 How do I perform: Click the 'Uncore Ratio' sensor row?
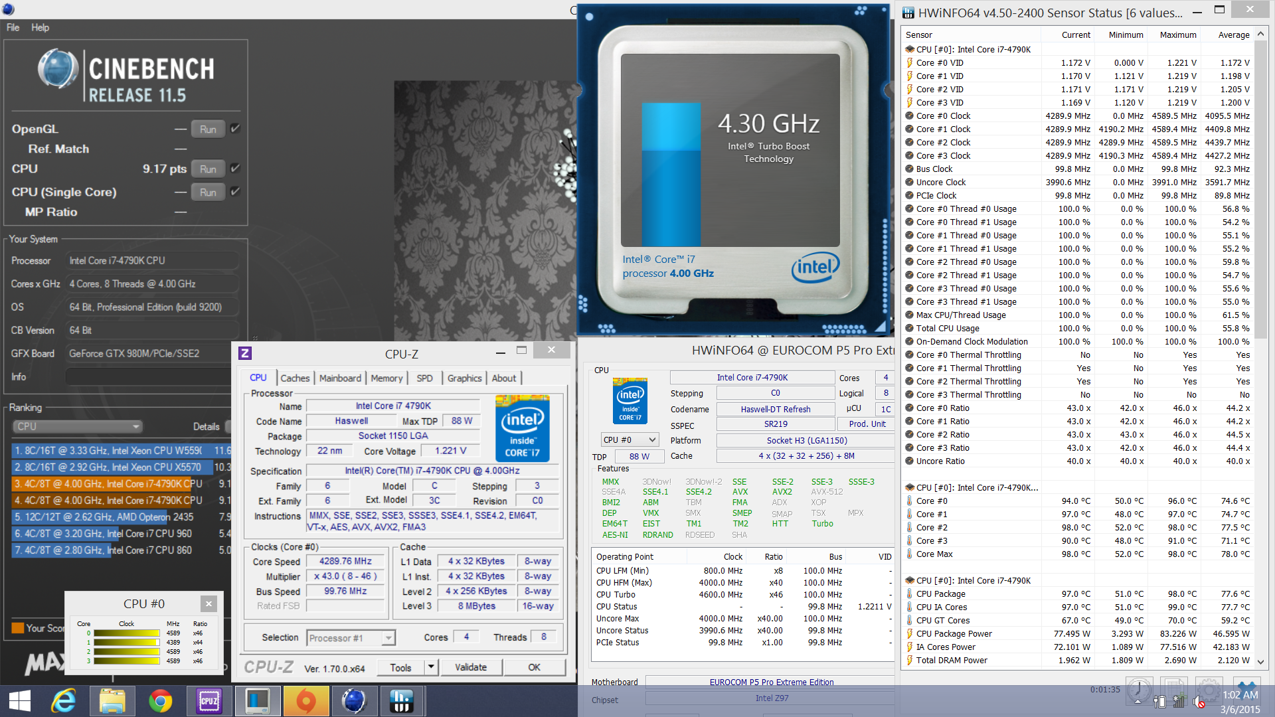click(1078, 461)
